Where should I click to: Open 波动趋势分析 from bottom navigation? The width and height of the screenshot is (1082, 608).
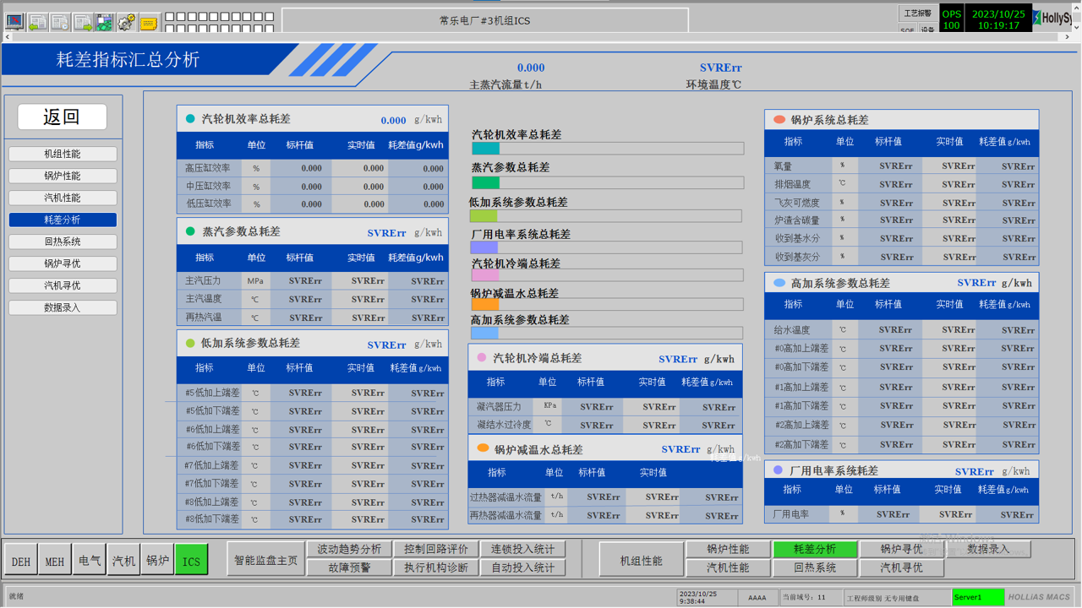coord(349,549)
